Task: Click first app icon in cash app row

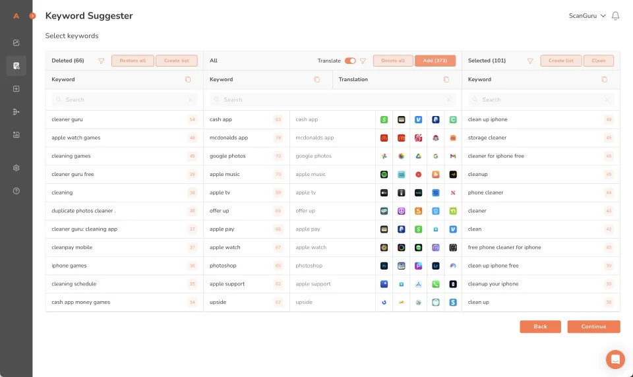Action: (384, 119)
